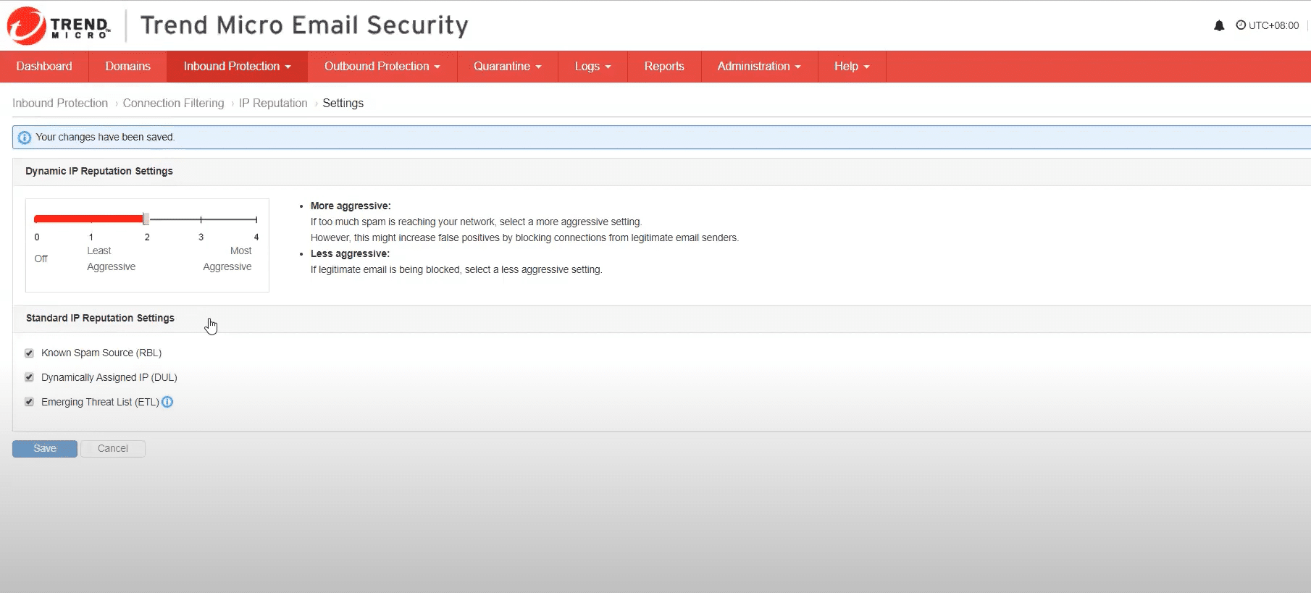Click the 'Settings' breadcrumb text
This screenshot has width=1311, height=593.
pyautogui.click(x=343, y=104)
